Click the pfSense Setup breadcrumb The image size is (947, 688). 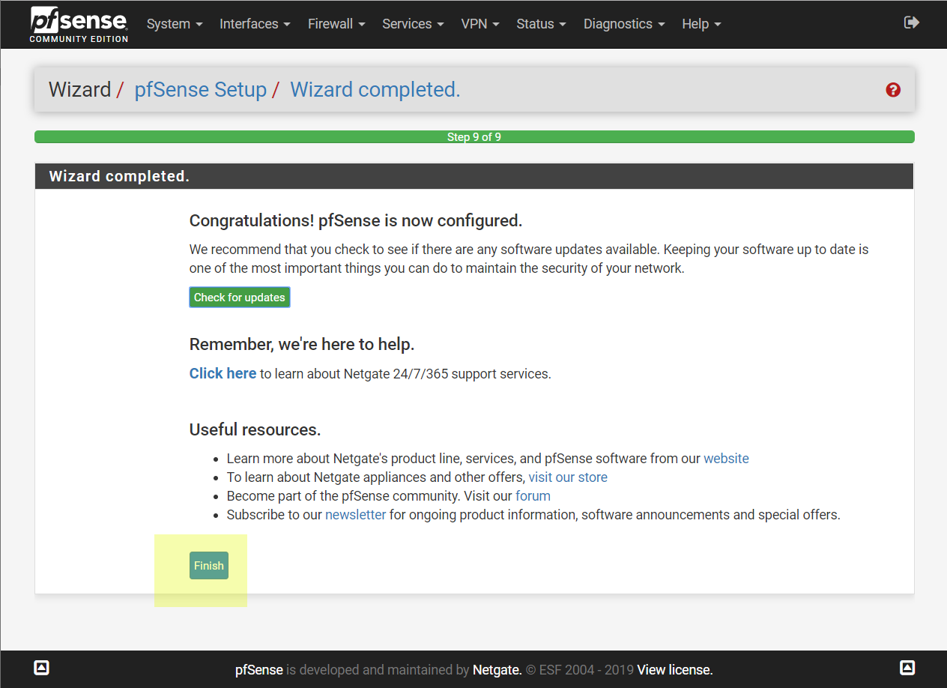200,90
